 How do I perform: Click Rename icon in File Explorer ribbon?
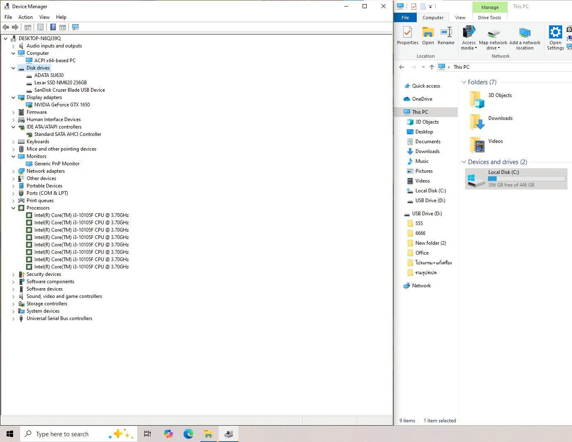(446, 36)
